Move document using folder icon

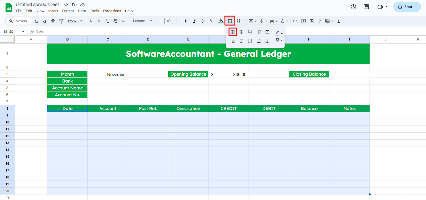point(74,5)
